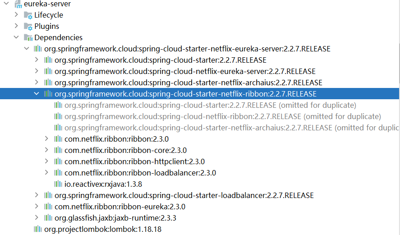Click the library icon next to jaxb-runtime:2.3.3
Screen dimensions: 400x235
point(48,218)
